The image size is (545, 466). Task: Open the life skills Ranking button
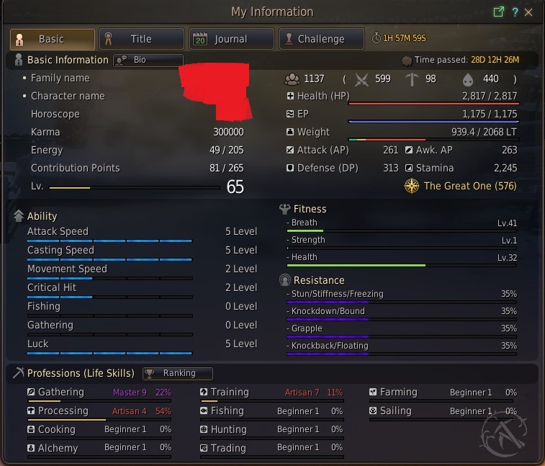[178, 374]
